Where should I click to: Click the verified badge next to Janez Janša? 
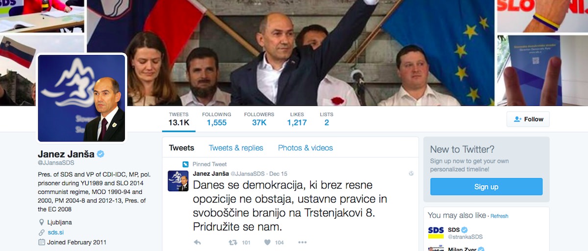[x=100, y=154]
